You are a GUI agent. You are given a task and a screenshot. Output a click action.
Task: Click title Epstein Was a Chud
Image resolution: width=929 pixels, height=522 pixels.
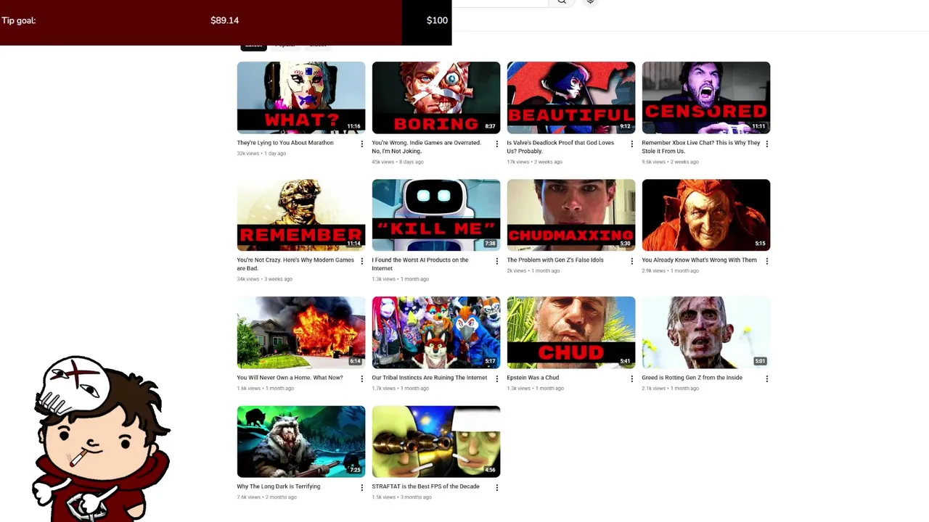533,378
